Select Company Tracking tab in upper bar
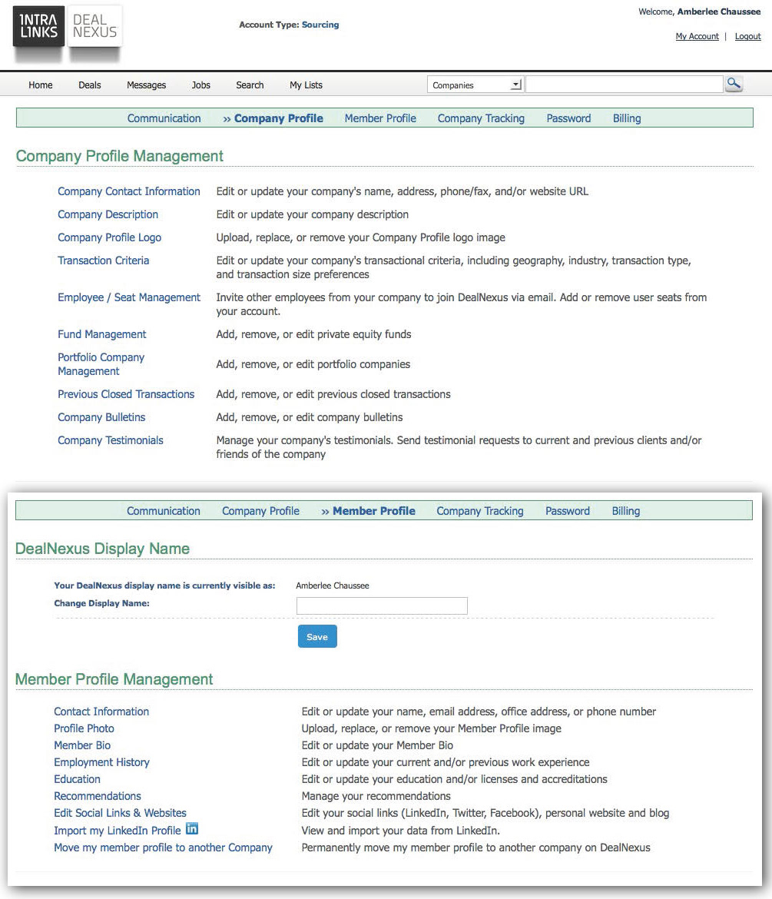The image size is (772, 899). click(x=481, y=118)
